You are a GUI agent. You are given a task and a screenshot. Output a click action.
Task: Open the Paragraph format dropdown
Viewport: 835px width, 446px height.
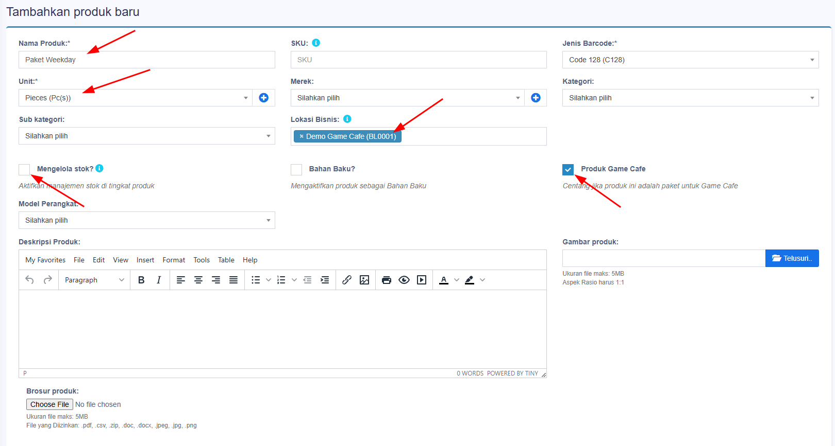94,280
